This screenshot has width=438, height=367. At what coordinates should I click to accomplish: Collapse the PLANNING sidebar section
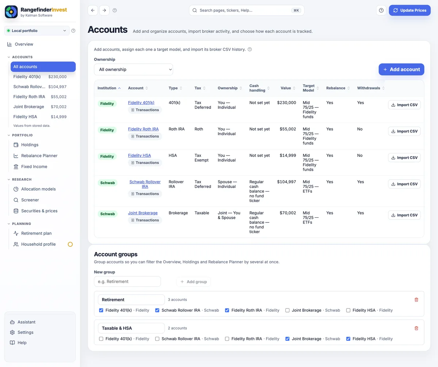click(x=19, y=224)
